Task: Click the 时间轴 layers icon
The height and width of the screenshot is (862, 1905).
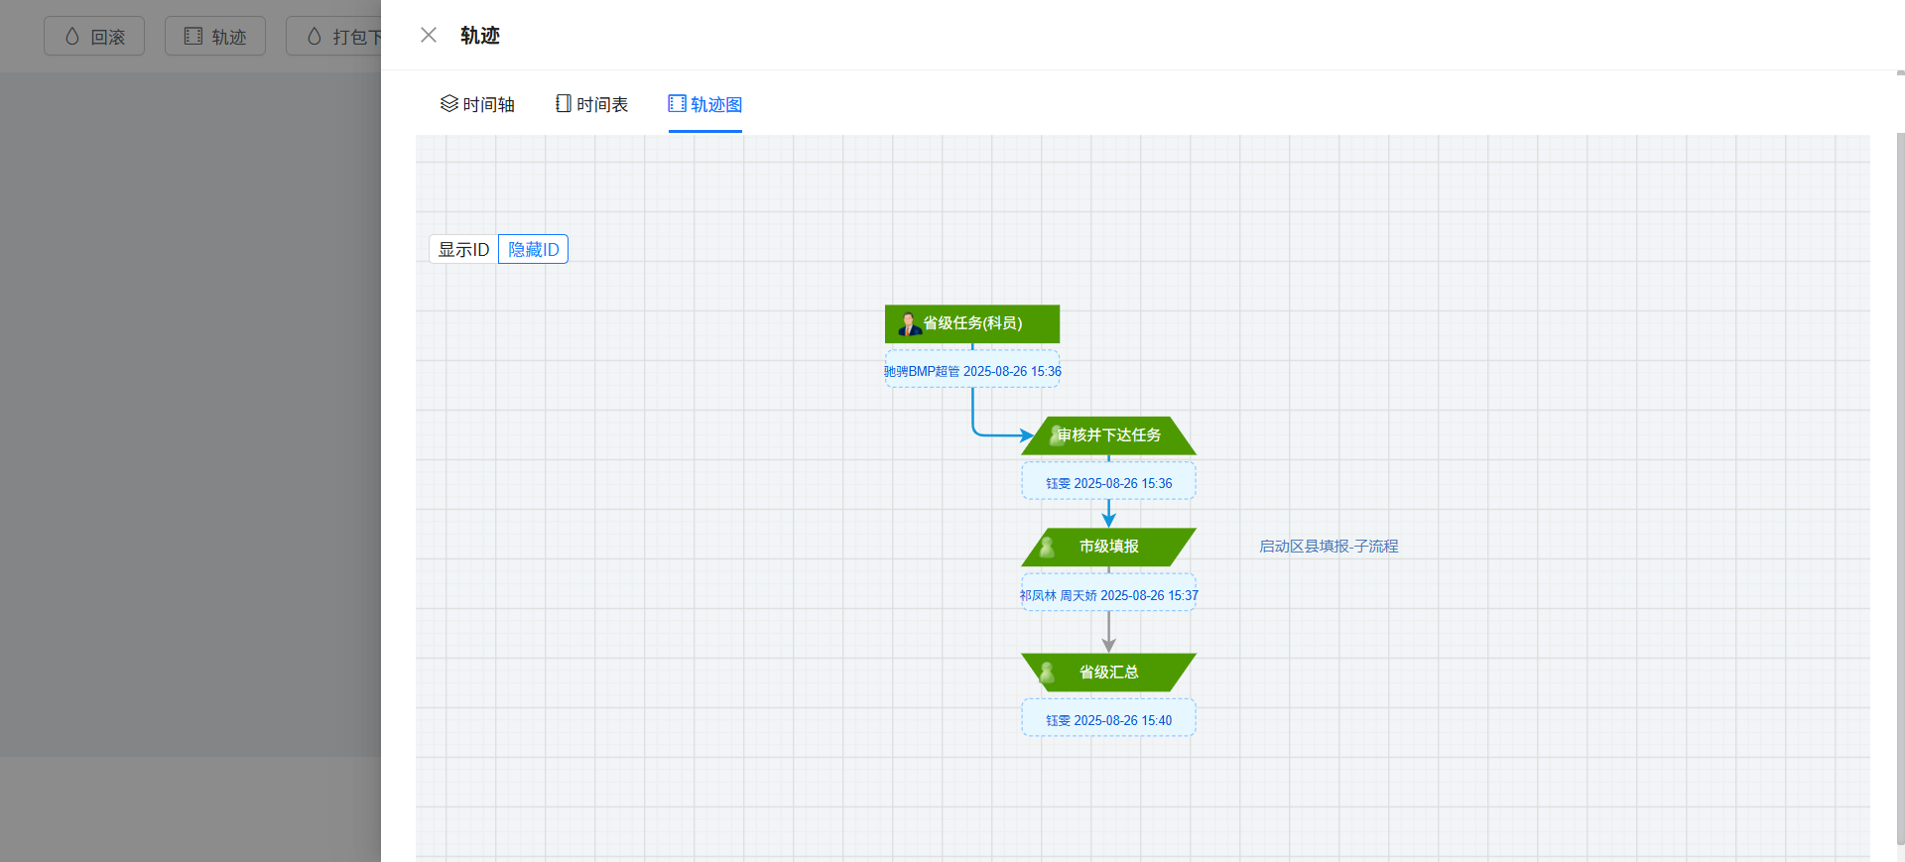Action: [449, 103]
